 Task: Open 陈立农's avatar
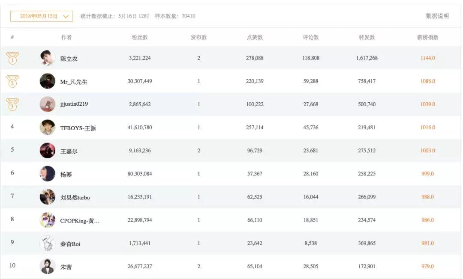click(47, 58)
